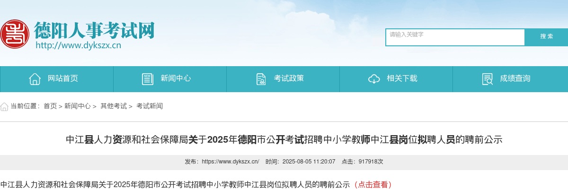Click the search-document icon for 成绩查询

(x=487, y=79)
